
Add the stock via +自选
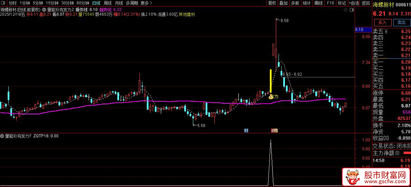[353, 3]
